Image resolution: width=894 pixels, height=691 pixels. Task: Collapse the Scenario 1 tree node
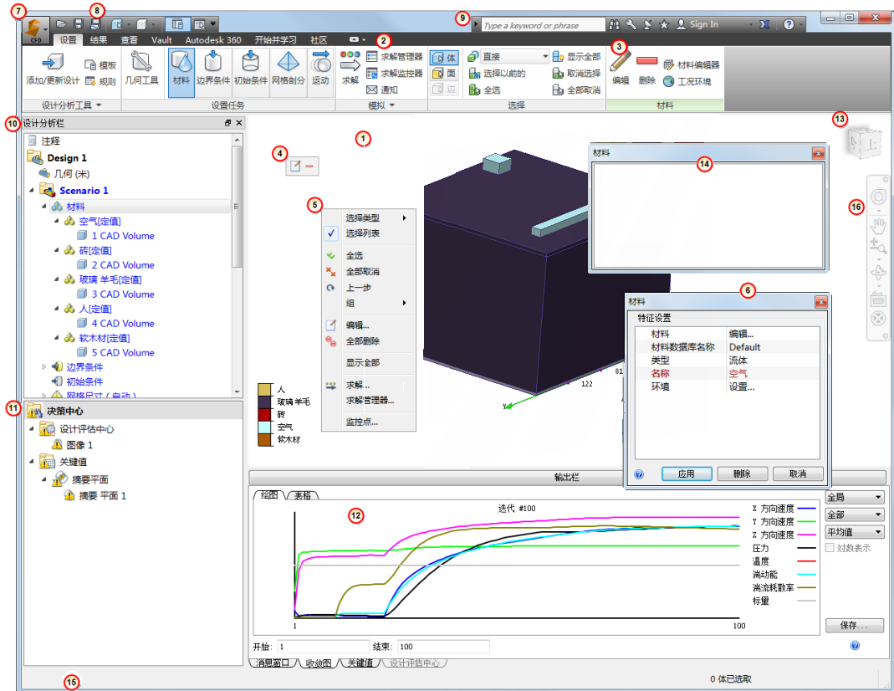click(31, 191)
